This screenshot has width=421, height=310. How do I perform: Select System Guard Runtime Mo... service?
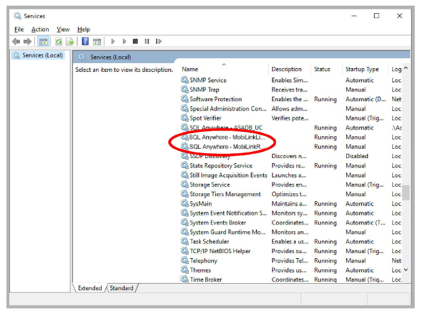tap(228, 232)
